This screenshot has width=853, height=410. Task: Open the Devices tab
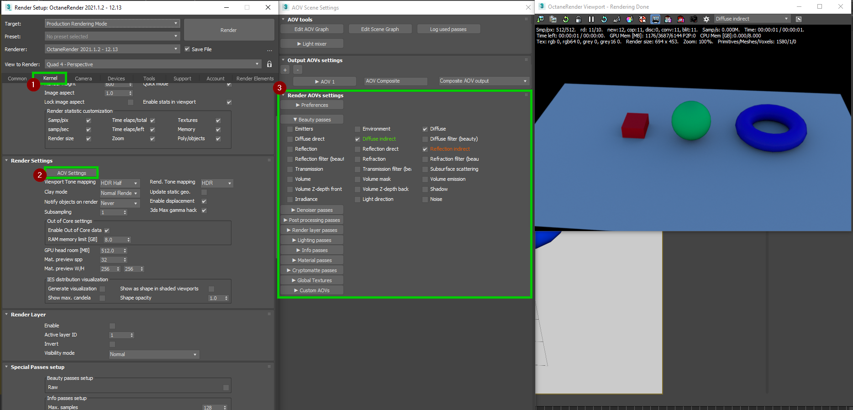coord(116,79)
